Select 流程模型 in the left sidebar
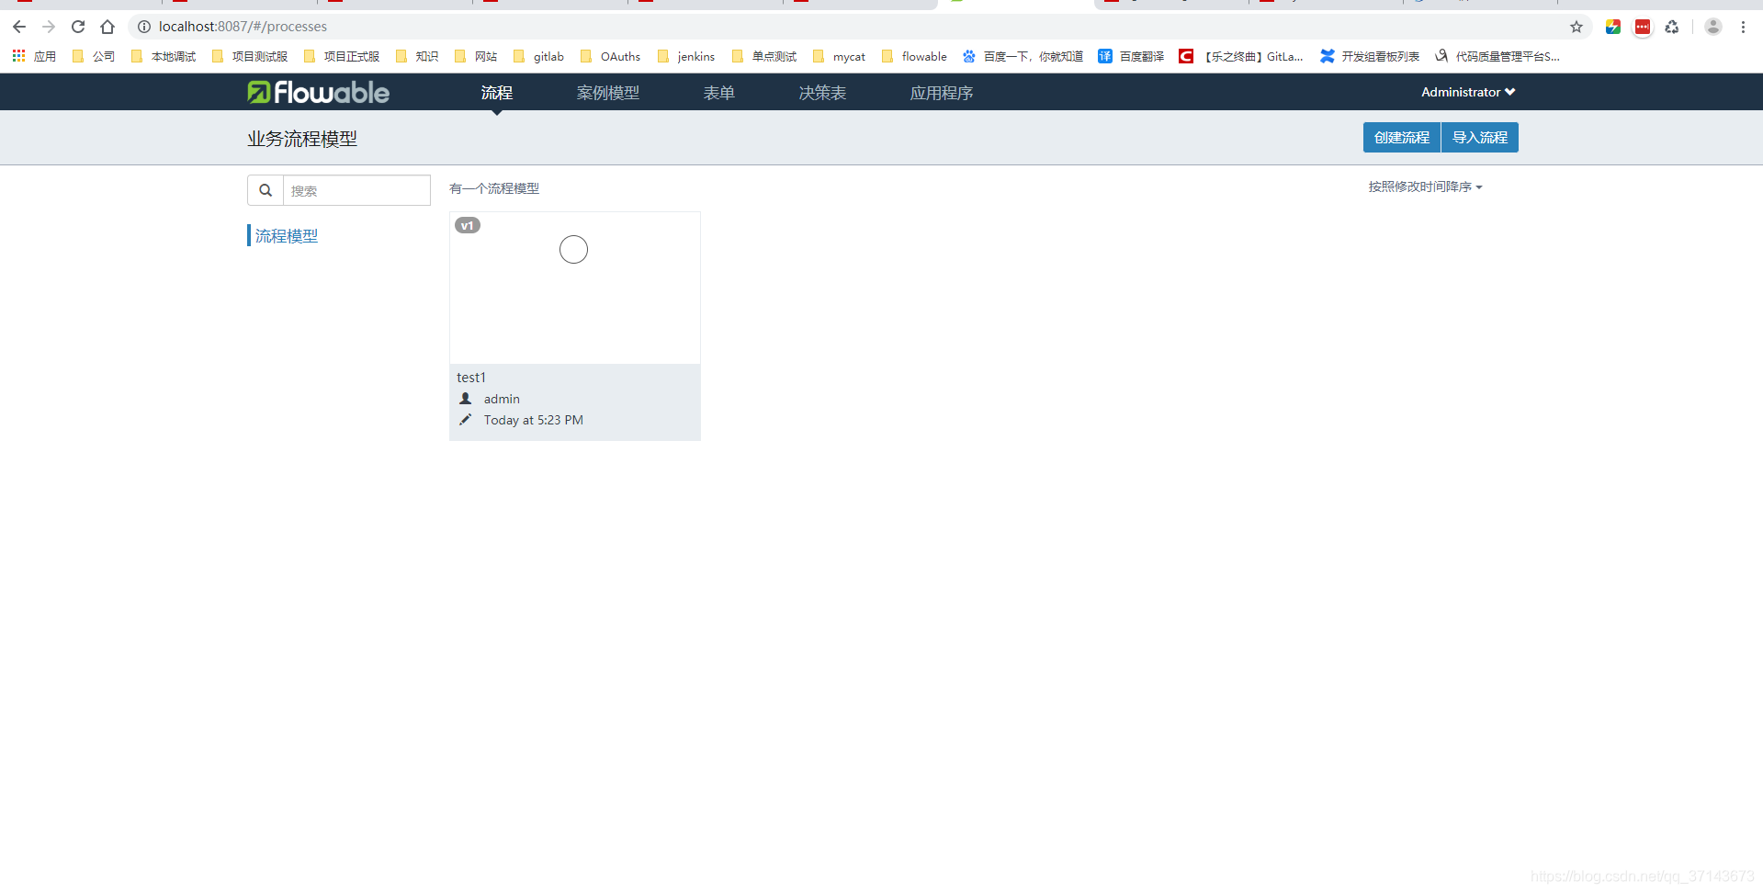 287,236
